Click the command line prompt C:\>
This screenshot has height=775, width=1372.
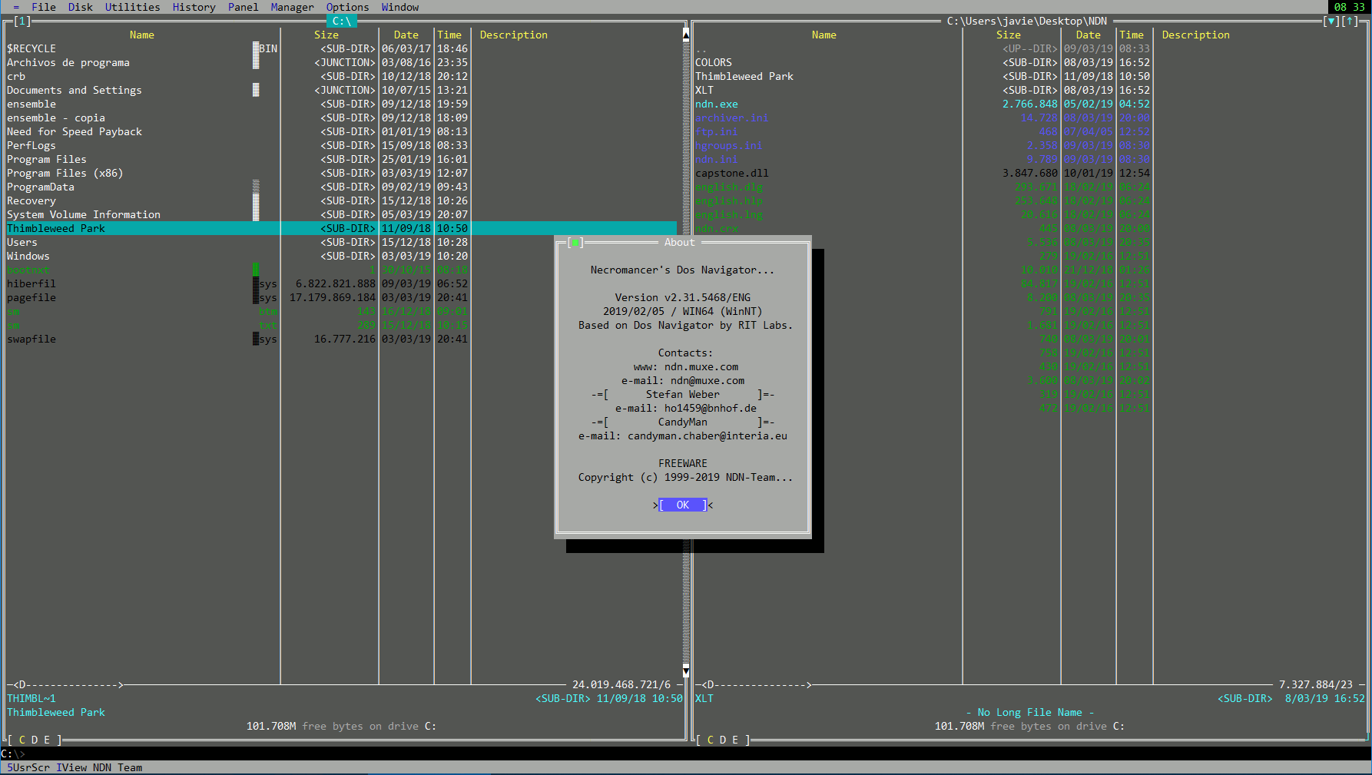13,753
